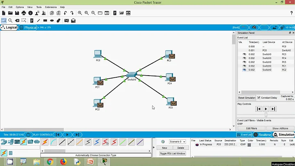
Task: Open the Edit menu
Action: pos(10,7)
